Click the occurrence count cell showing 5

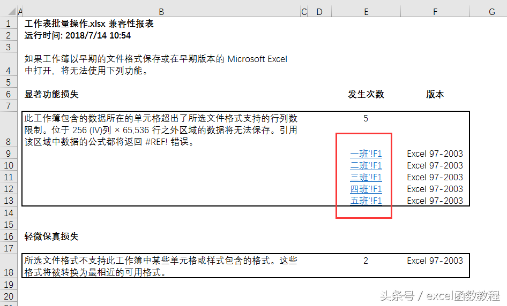(366, 118)
